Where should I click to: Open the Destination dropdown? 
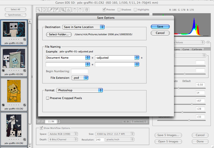[84, 27]
